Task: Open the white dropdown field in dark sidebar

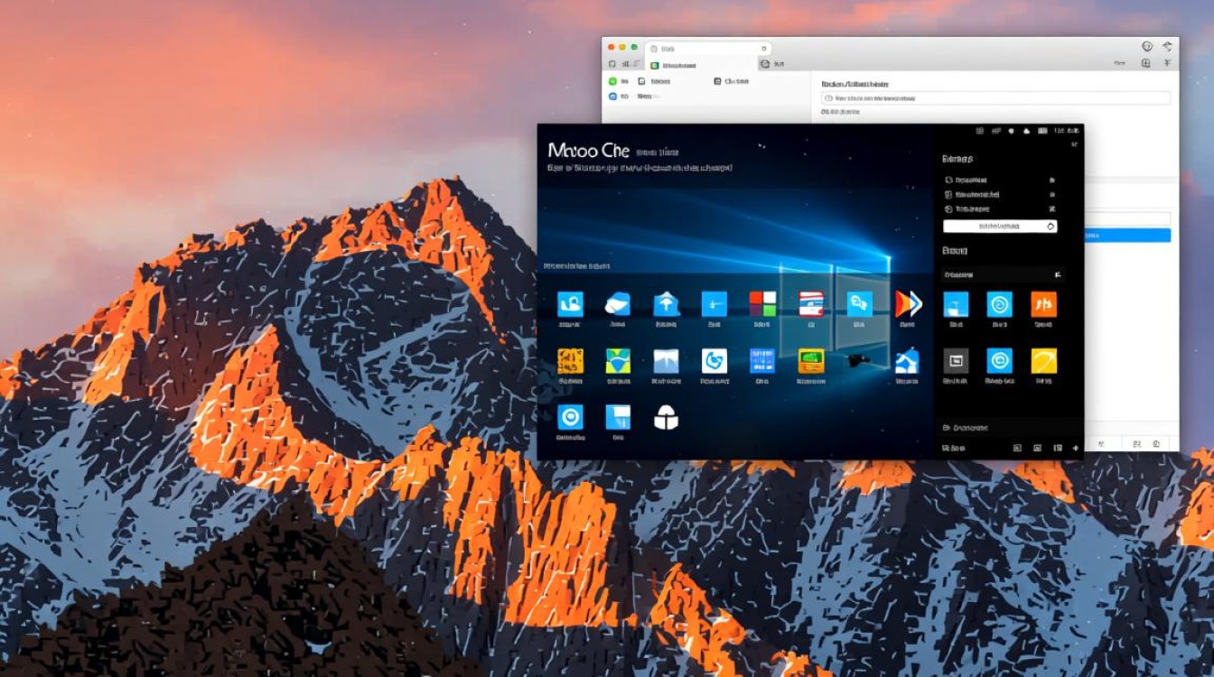Action: [999, 227]
